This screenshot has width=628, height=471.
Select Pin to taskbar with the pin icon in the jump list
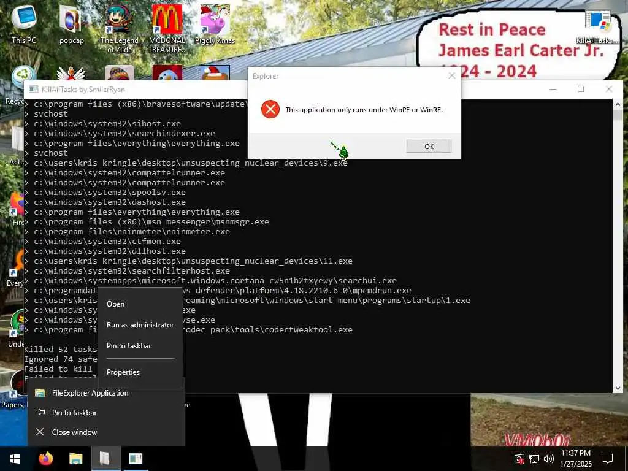tap(106, 413)
